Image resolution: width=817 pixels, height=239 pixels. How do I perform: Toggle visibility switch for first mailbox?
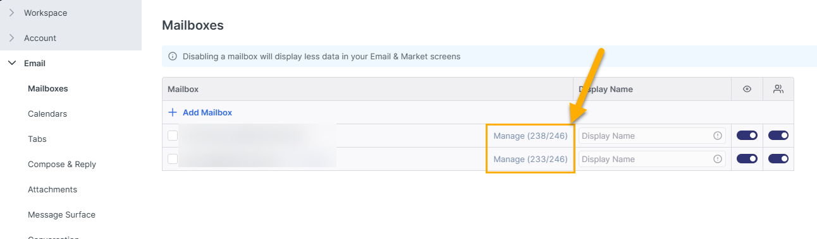coord(747,136)
